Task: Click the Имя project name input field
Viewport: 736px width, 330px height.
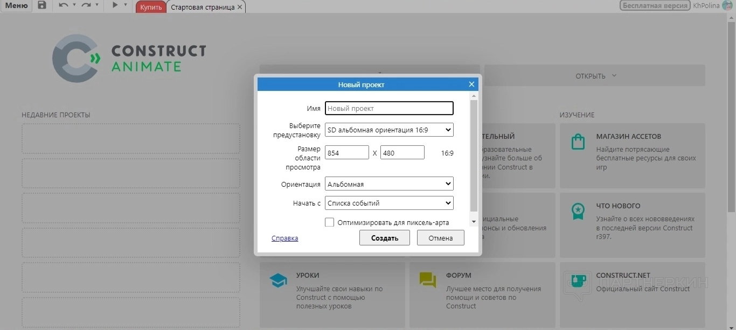Action: (x=389, y=108)
